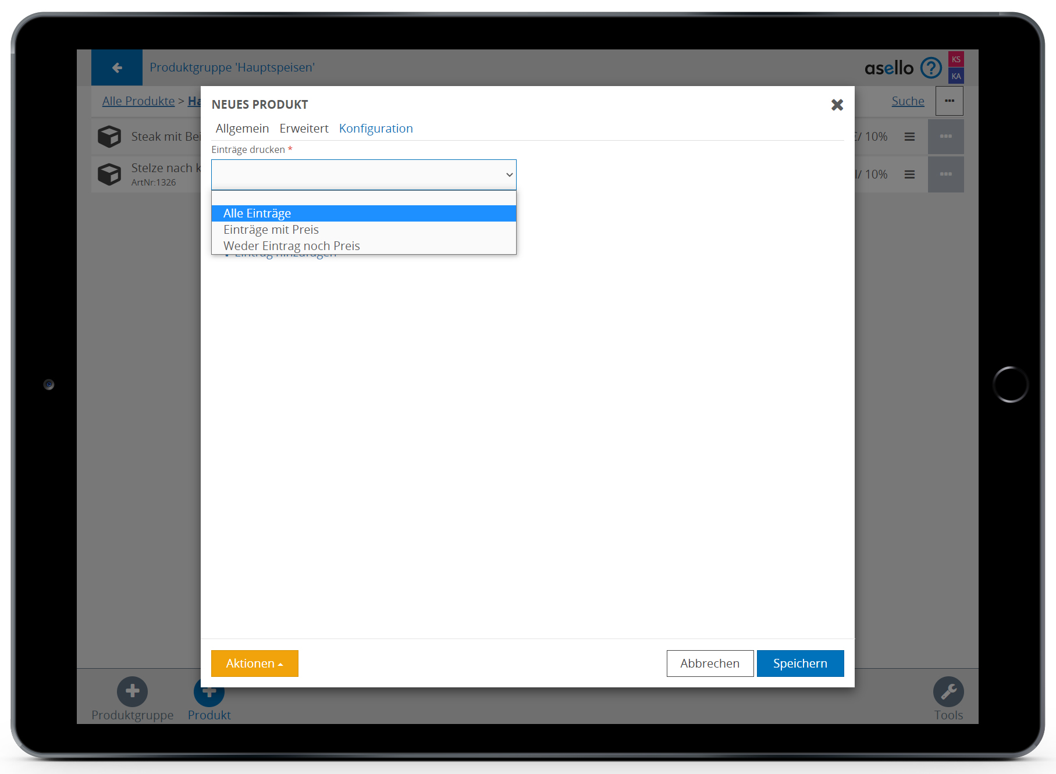The height and width of the screenshot is (774, 1056).
Task: Open the help question mark icon
Action: point(931,68)
